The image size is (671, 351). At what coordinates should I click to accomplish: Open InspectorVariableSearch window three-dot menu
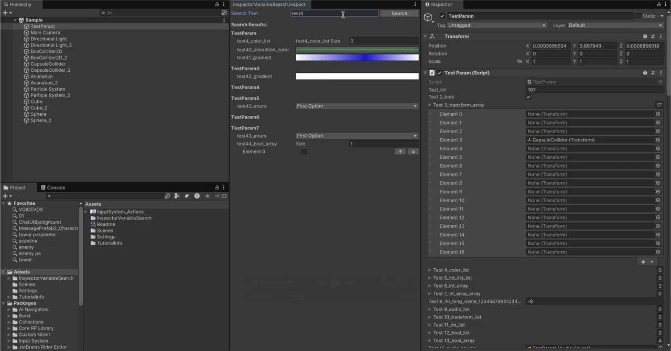click(415, 4)
